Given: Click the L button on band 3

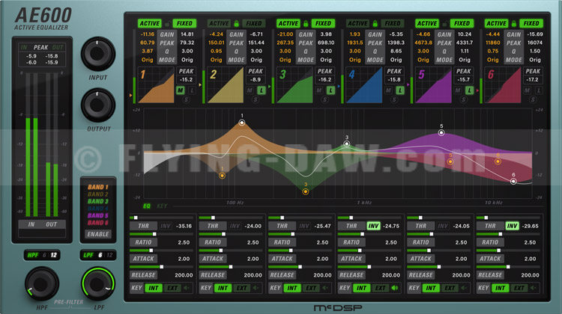Looking at the screenshot, I should 330,90.
